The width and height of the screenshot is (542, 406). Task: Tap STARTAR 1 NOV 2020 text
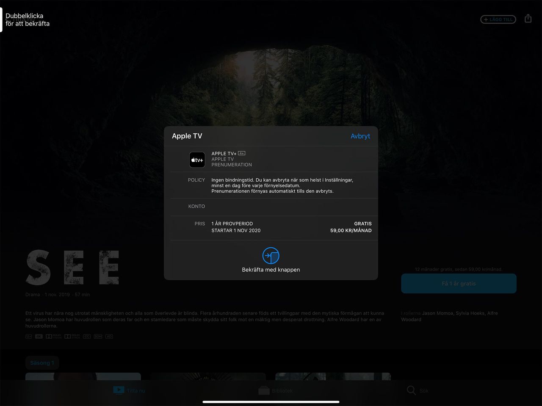tap(236, 231)
